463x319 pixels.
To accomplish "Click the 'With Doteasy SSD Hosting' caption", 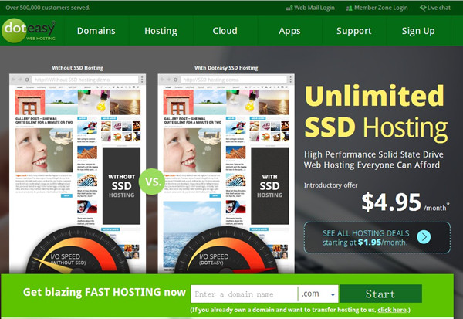I will tap(226, 68).
